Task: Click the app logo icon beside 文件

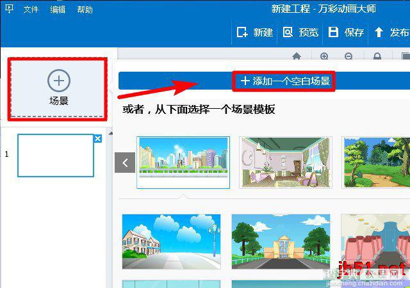Action: [9, 9]
